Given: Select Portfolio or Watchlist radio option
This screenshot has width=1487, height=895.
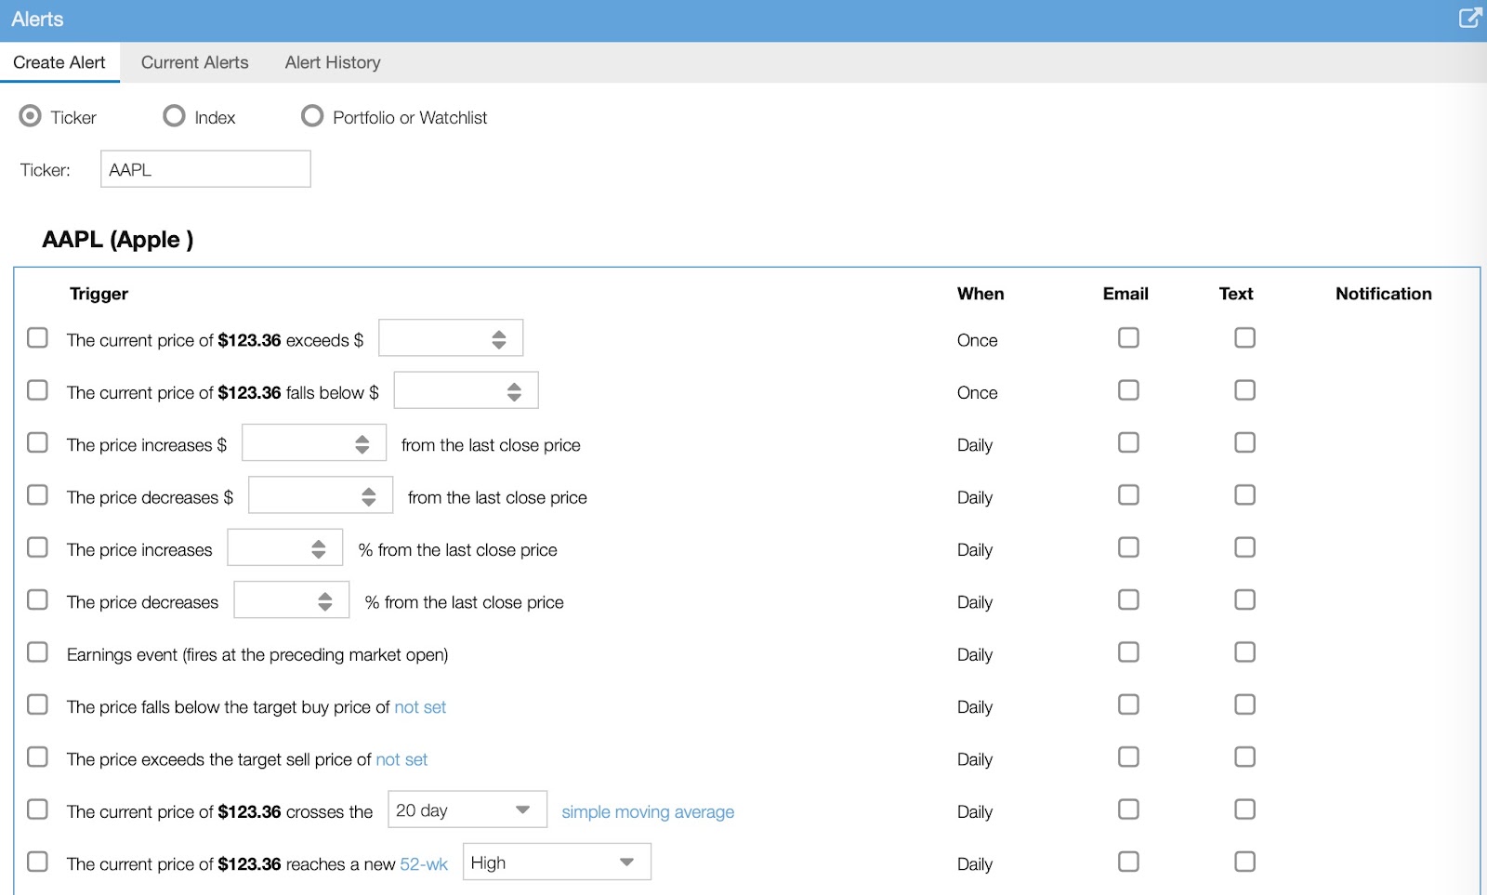Looking at the screenshot, I should point(312,116).
